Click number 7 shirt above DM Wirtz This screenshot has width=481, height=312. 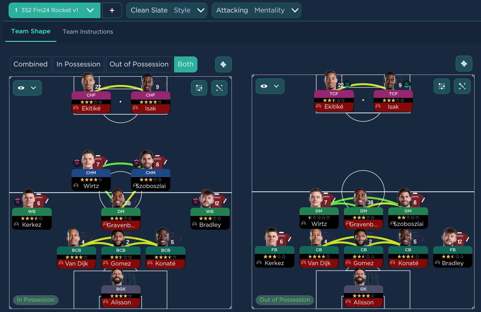coord(327,201)
